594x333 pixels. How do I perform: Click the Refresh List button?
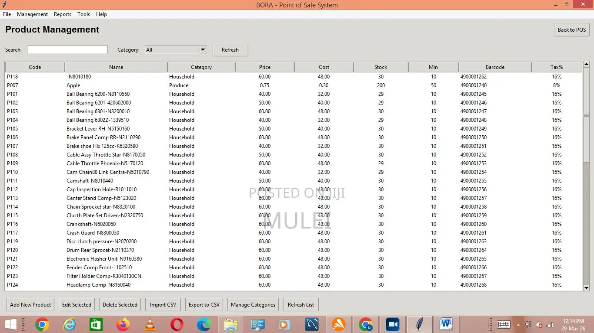[x=301, y=305]
